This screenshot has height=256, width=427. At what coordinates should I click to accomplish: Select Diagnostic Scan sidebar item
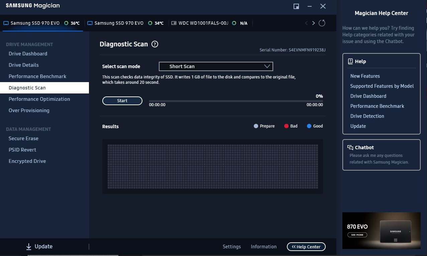[44, 88]
